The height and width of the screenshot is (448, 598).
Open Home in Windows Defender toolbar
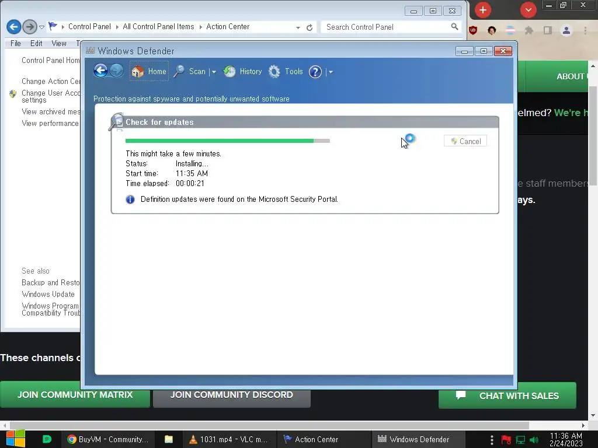[149, 71]
